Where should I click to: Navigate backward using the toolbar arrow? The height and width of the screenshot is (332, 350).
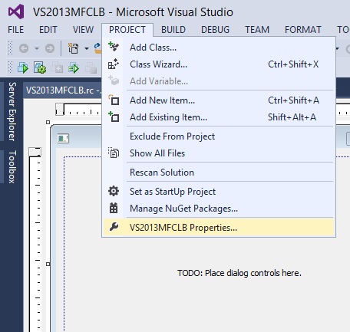[24, 48]
